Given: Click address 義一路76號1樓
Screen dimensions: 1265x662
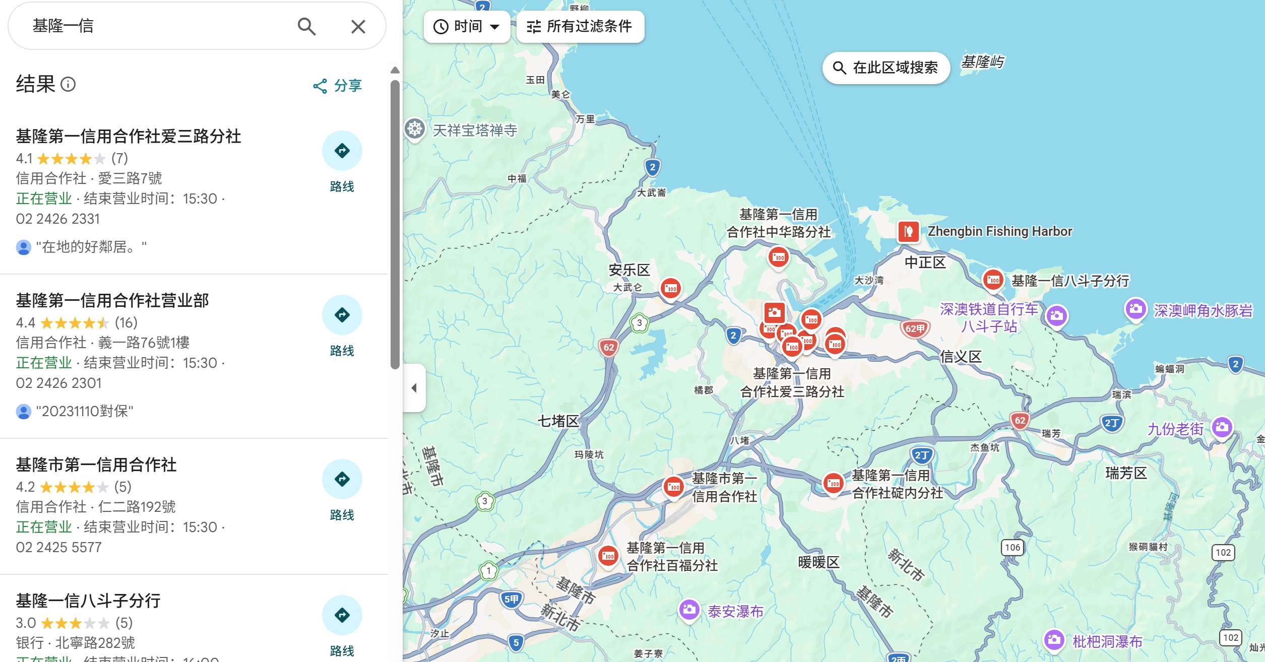Looking at the screenshot, I should coord(144,343).
